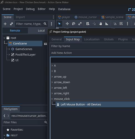Expand the arrow_left action

[52, 88]
